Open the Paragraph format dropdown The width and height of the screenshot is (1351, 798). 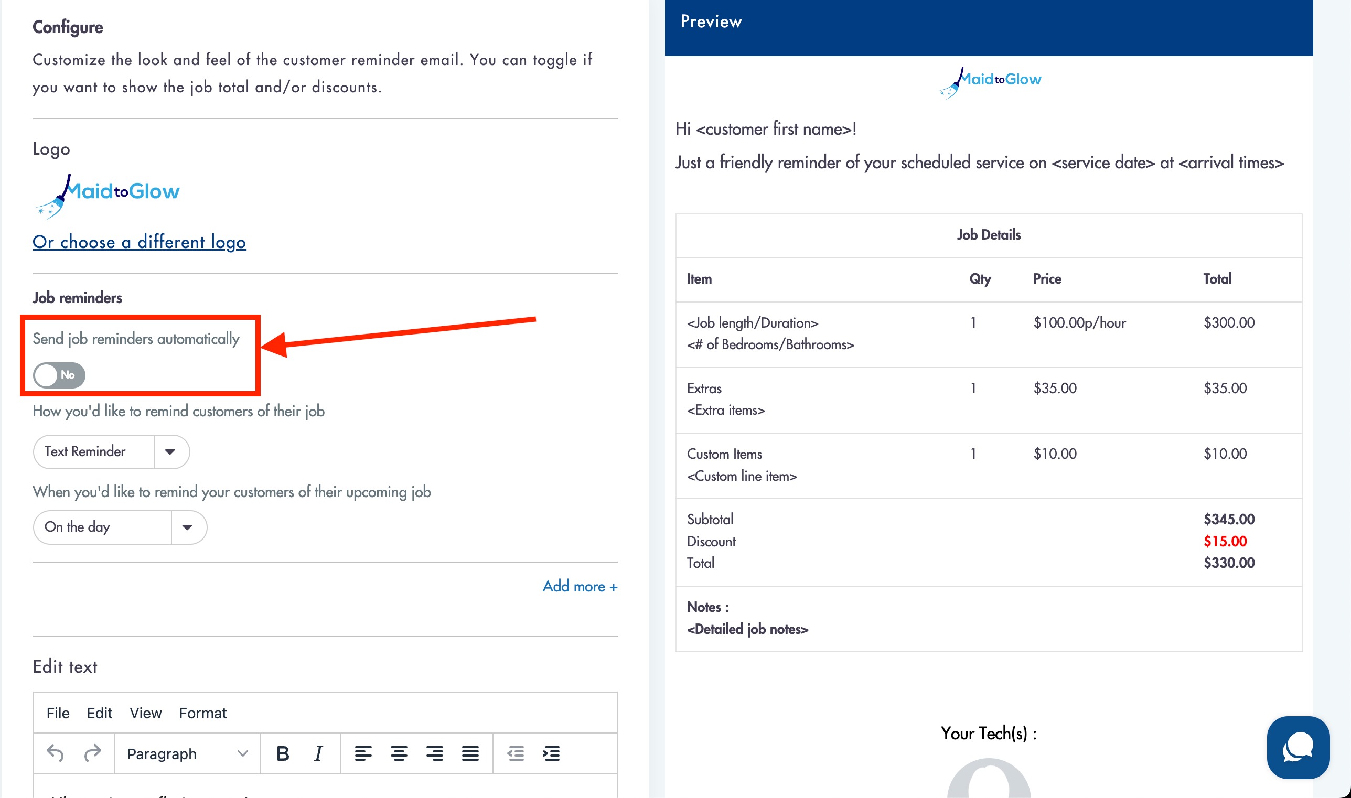click(187, 753)
